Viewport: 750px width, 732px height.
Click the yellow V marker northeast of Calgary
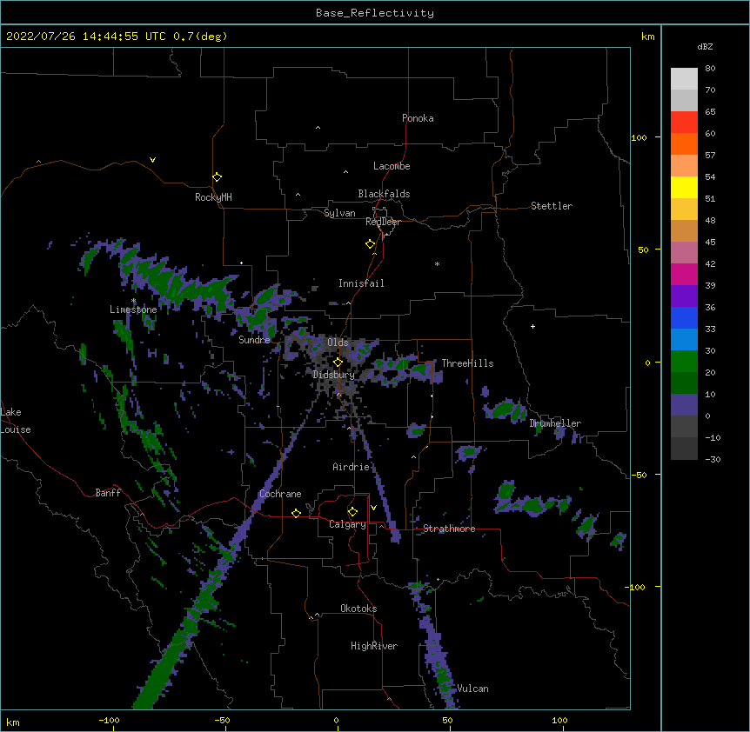[x=373, y=508]
